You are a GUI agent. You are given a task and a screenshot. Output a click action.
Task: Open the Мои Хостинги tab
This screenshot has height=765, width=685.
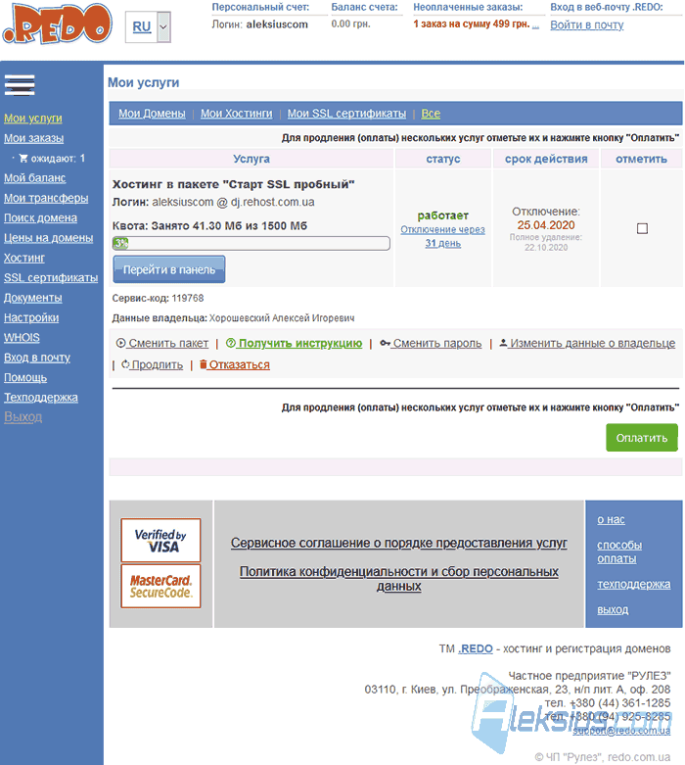click(x=237, y=114)
